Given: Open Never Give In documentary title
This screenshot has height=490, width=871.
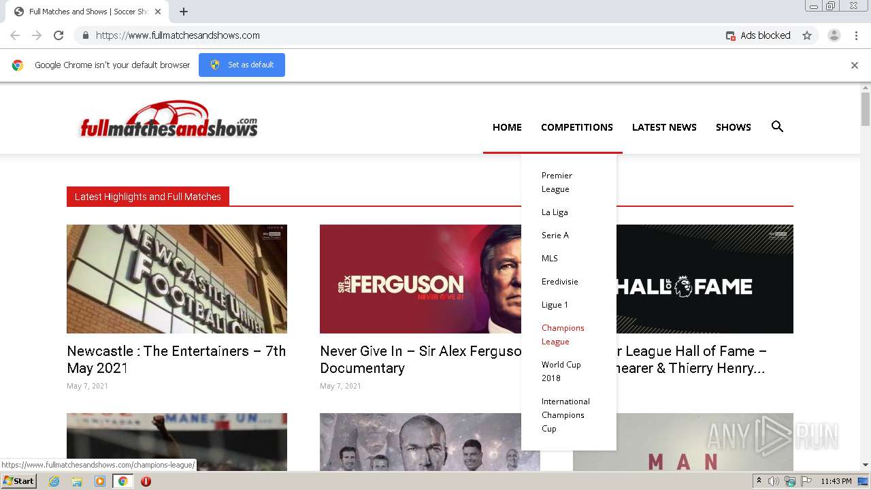Looking at the screenshot, I should pos(421,359).
